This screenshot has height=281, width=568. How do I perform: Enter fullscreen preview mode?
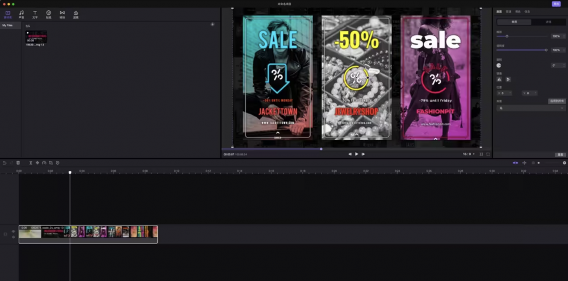(488, 154)
